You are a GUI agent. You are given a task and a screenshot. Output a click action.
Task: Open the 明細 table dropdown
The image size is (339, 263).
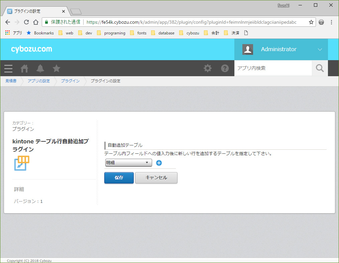click(128, 162)
